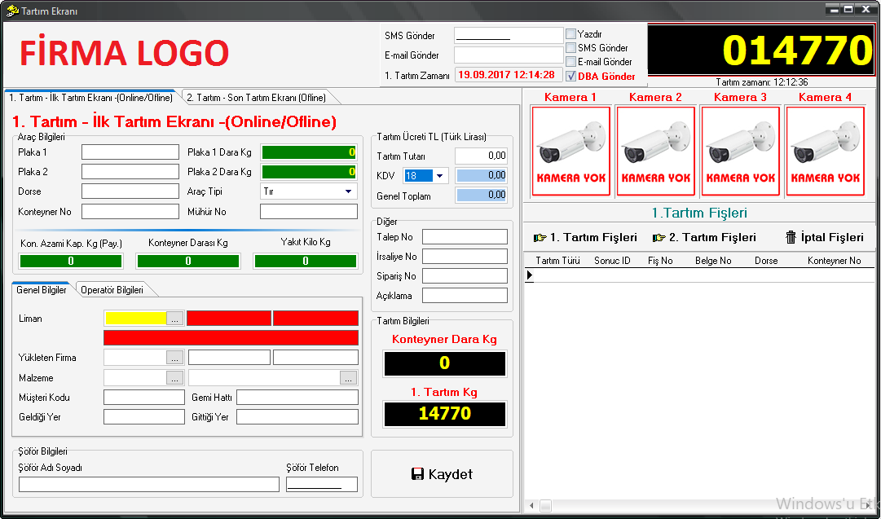This screenshot has height=519, width=881.
Task: Uncheck the DBA Gönder checkbox
Action: tap(570, 76)
